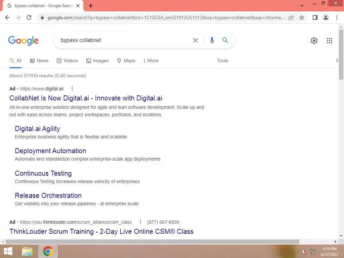Open search Tools

tap(222, 60)
